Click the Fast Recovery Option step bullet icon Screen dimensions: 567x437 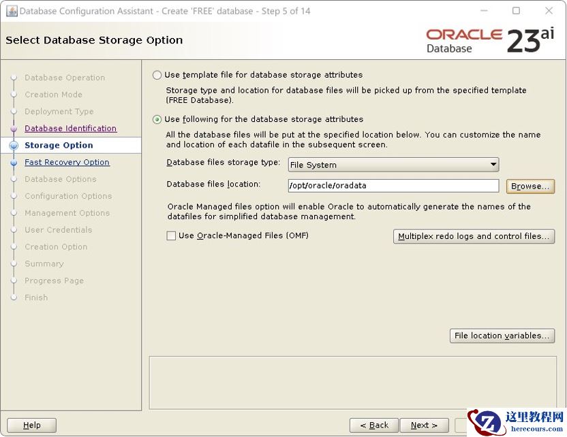pyautogui.click(x=14, y=163)
